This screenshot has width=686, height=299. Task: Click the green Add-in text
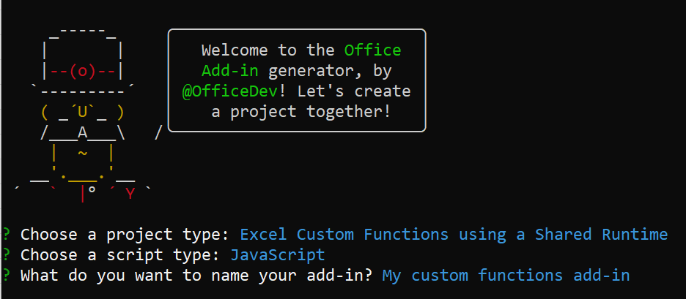tap(229, 71)
